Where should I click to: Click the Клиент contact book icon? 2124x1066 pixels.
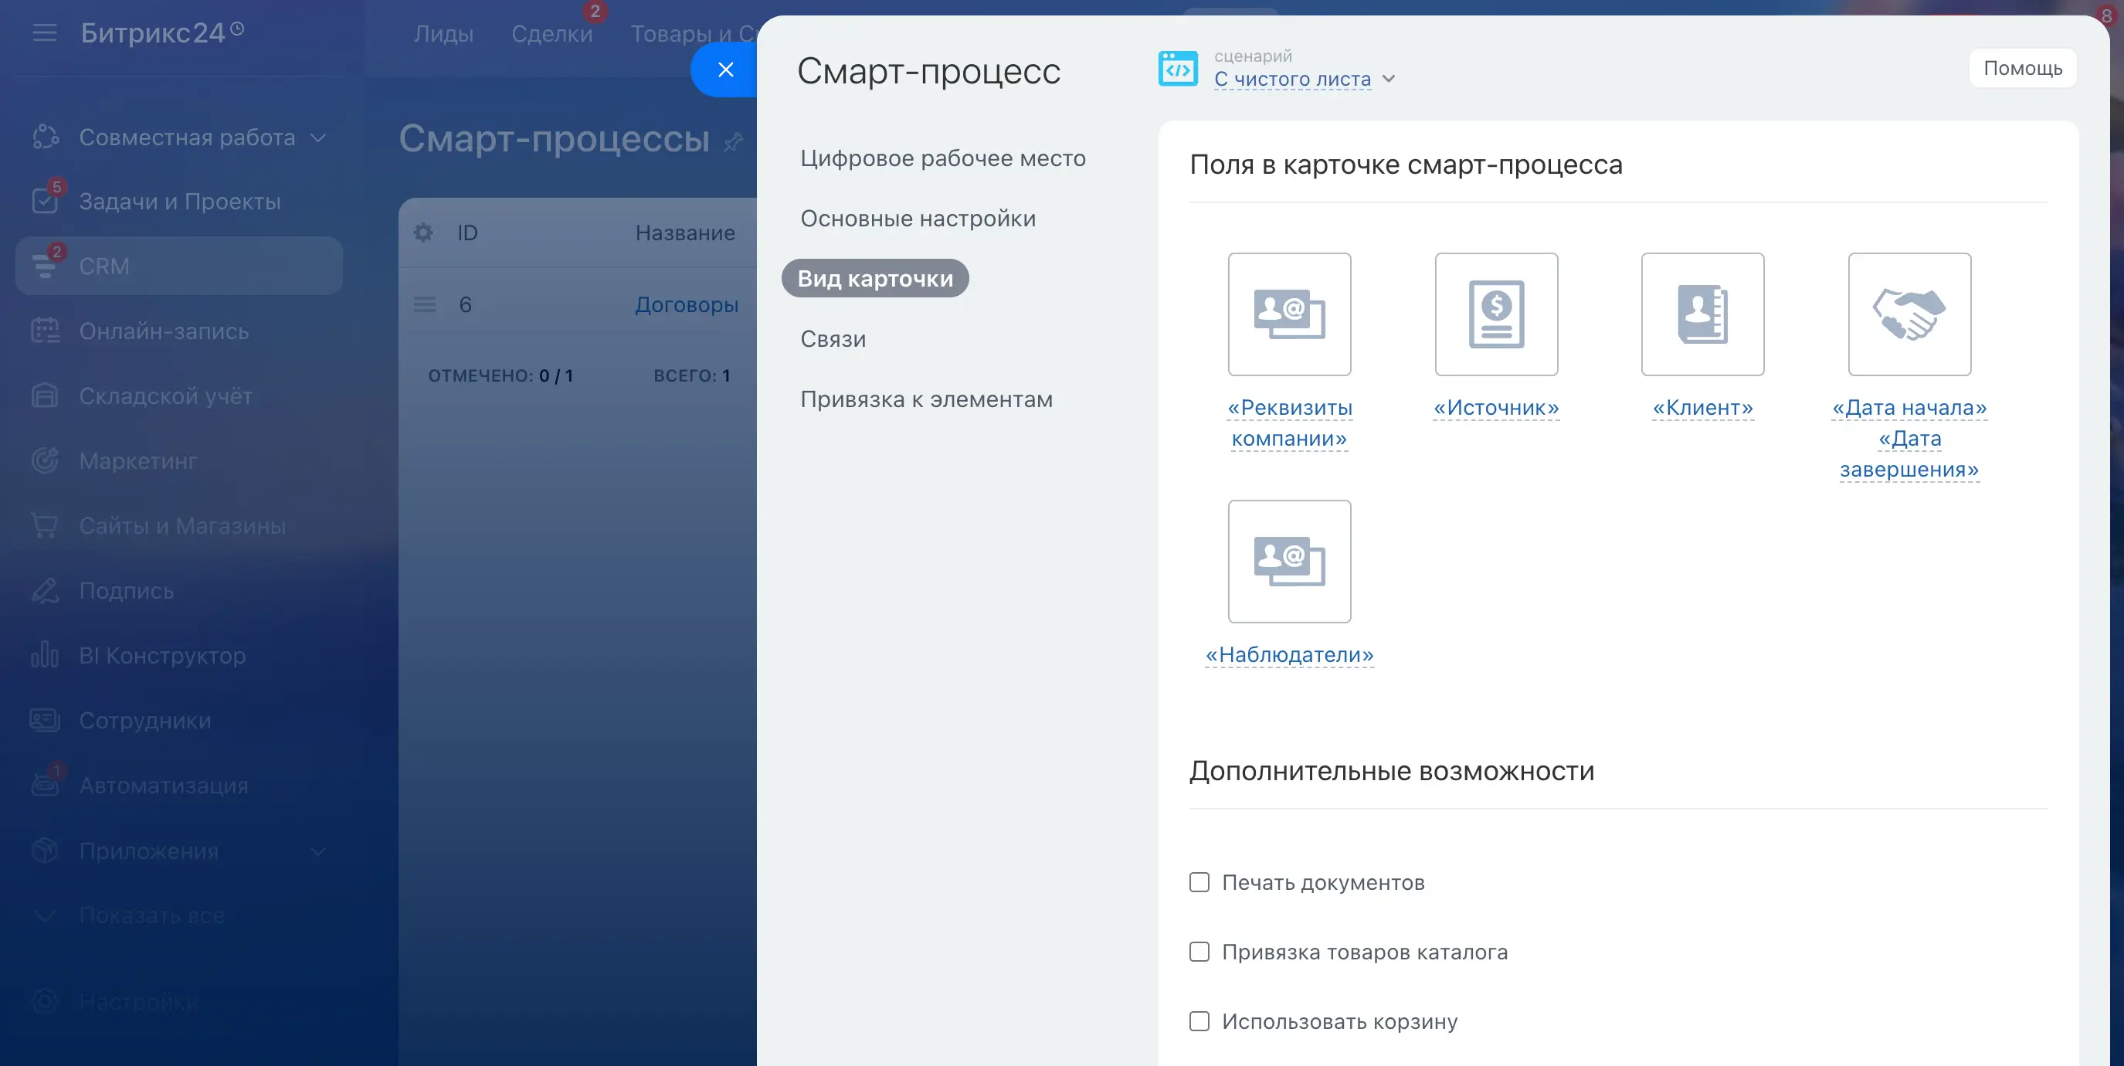click(x=1702, y=314)
